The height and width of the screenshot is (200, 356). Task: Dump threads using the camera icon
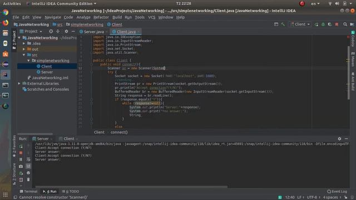21,166
